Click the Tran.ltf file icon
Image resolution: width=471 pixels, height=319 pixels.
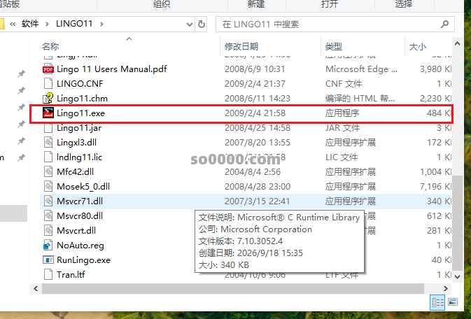pyautogui.click(x=48, y=274)
